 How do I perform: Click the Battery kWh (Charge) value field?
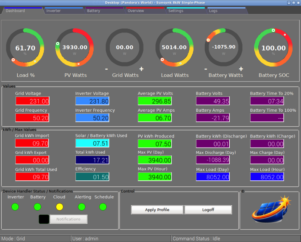267,144
